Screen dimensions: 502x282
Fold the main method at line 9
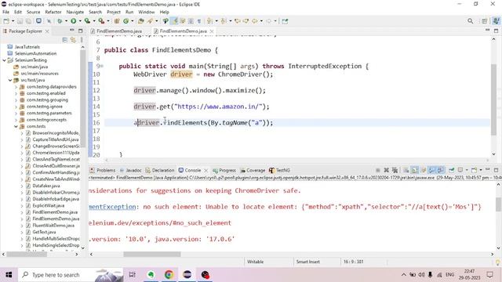[x=102, y=66]
